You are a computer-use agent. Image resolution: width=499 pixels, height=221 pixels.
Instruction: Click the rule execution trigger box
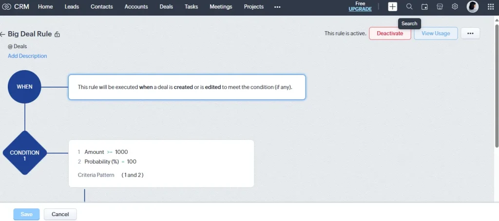tap(187, 87)
